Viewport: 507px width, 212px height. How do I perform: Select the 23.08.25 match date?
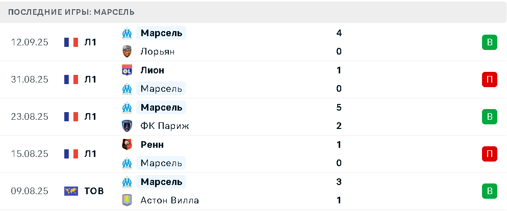tap(30, 117)
